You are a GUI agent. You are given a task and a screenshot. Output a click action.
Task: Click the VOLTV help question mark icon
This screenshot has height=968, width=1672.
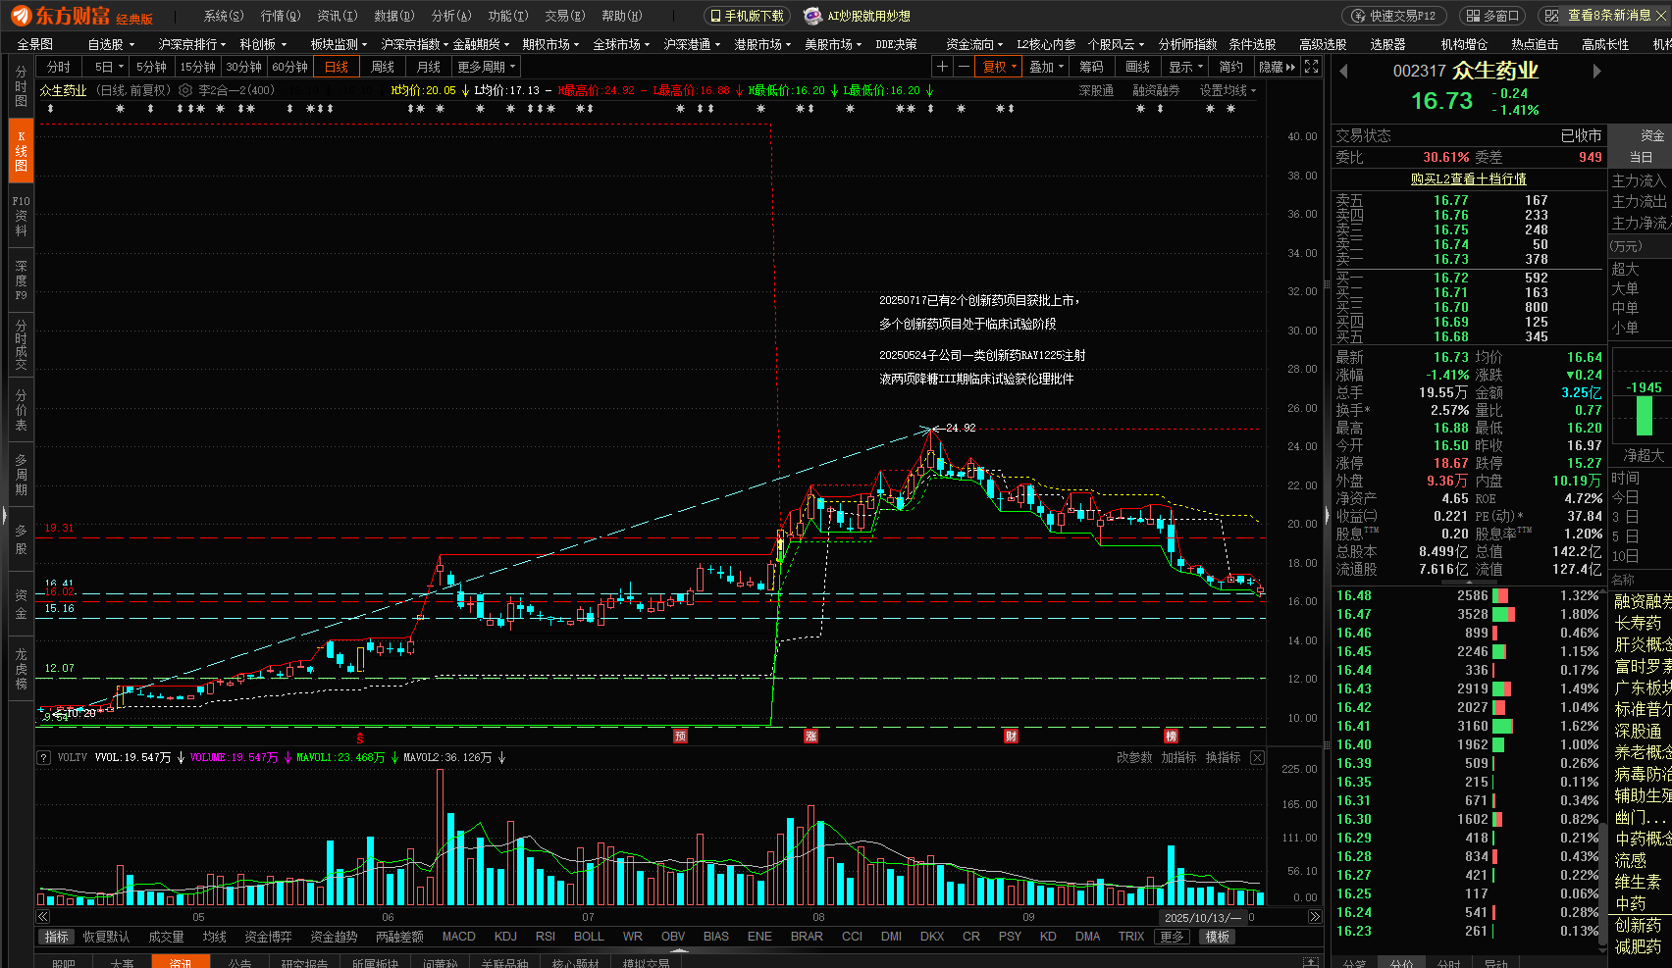(x=43, y=758)
